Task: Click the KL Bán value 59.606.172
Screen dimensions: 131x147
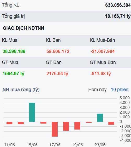Action: coord(58,51)
